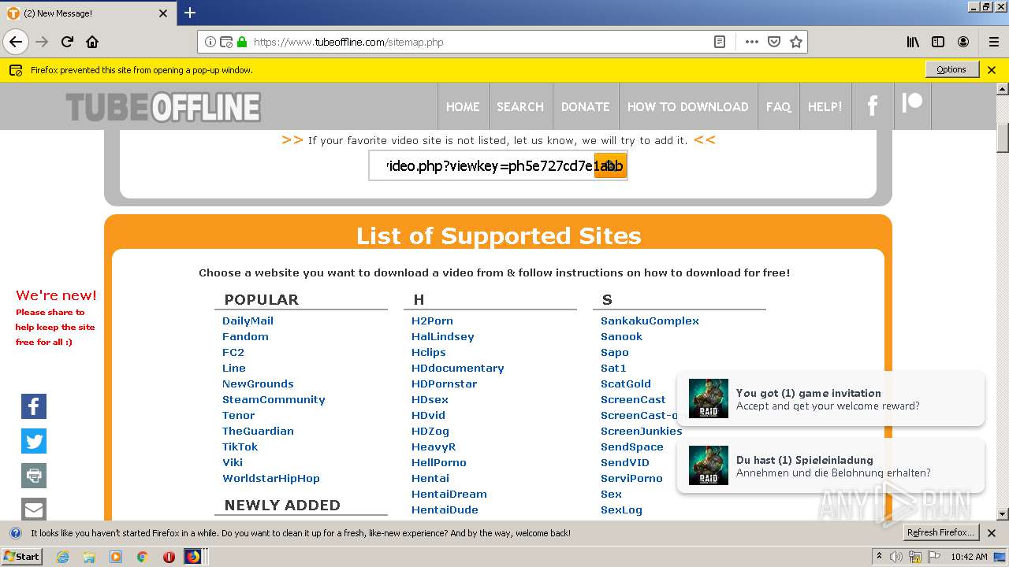Open page actions three-dot menu
This screenshot has width=1009, height=567.
(751, 42)
